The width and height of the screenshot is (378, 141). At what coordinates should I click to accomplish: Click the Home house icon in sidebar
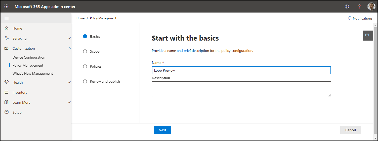click(7, 28)
